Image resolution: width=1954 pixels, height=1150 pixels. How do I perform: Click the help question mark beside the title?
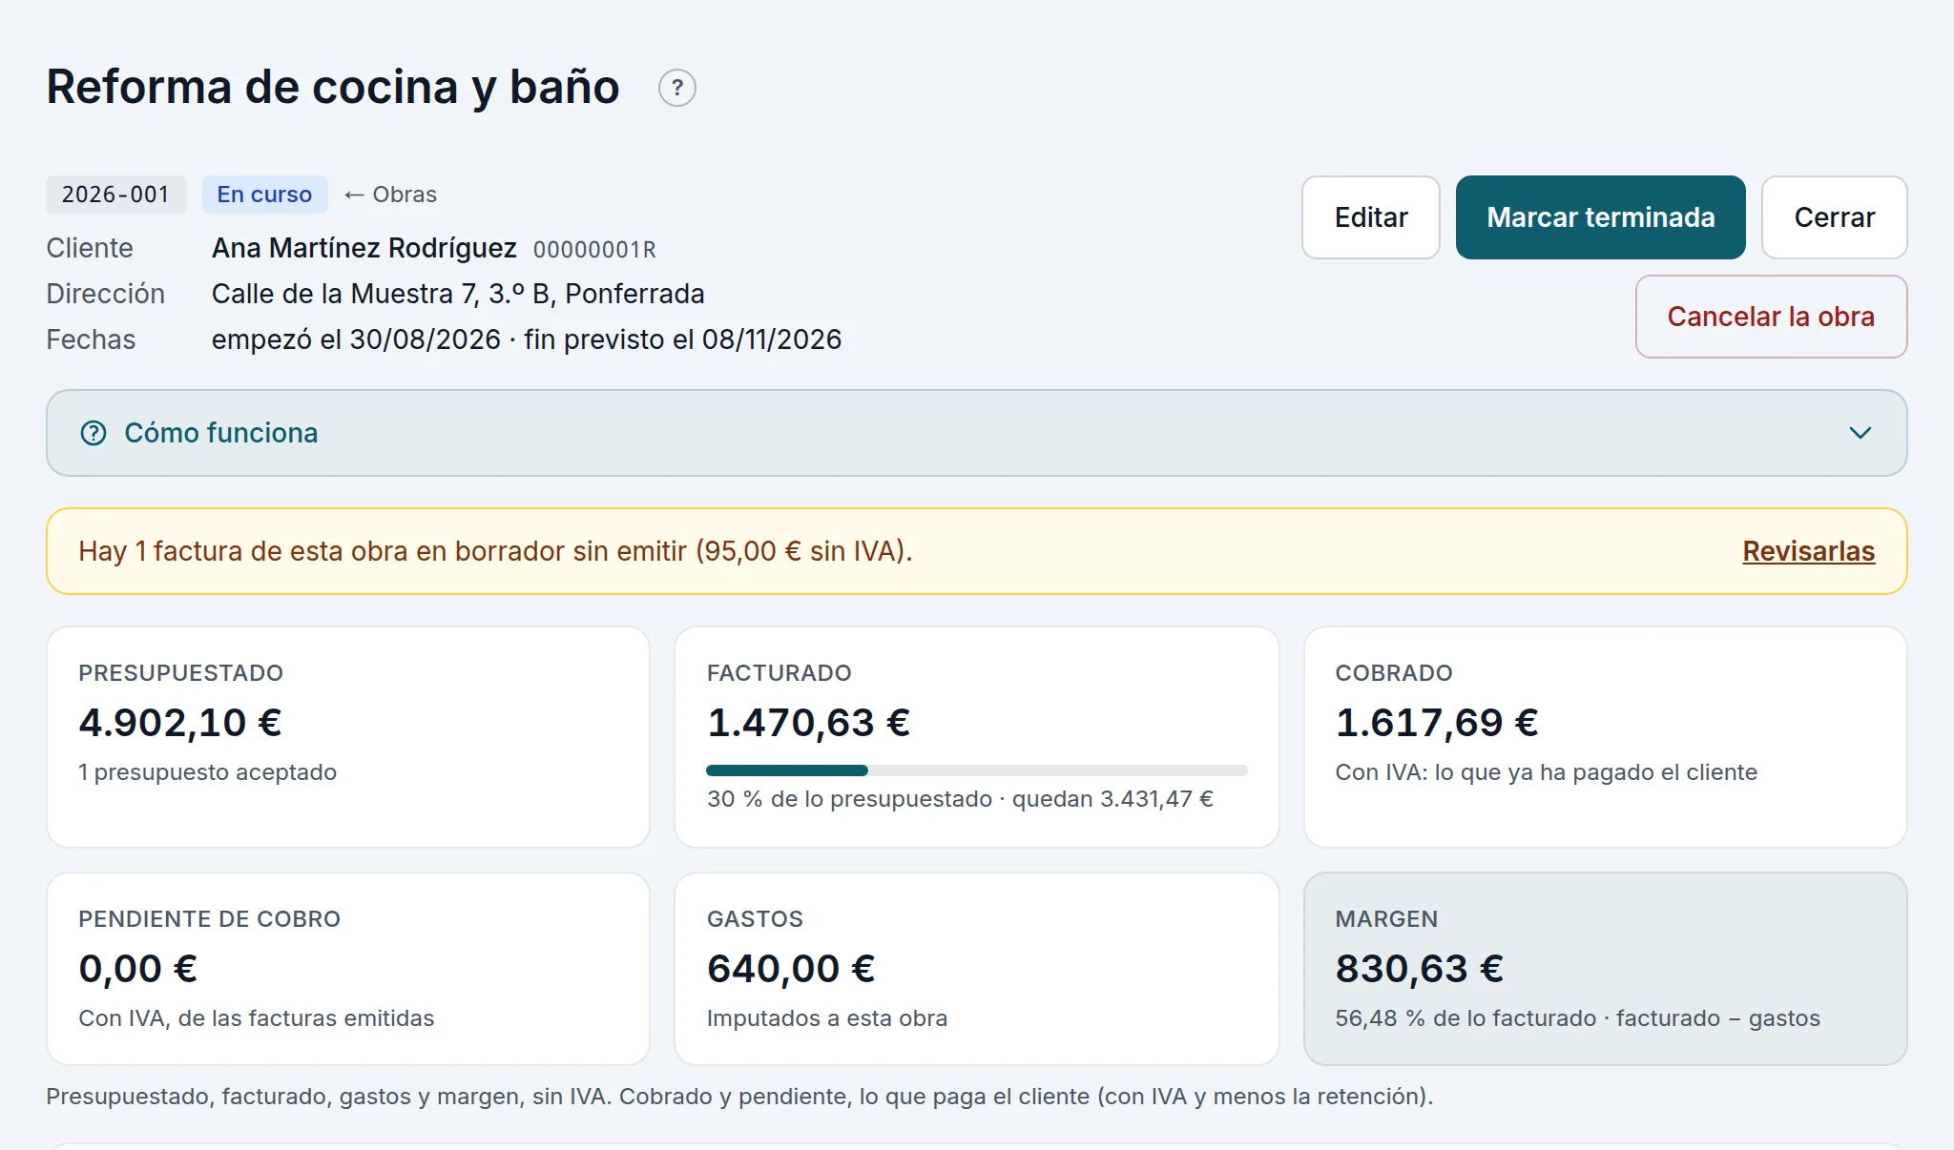point(677,88)
